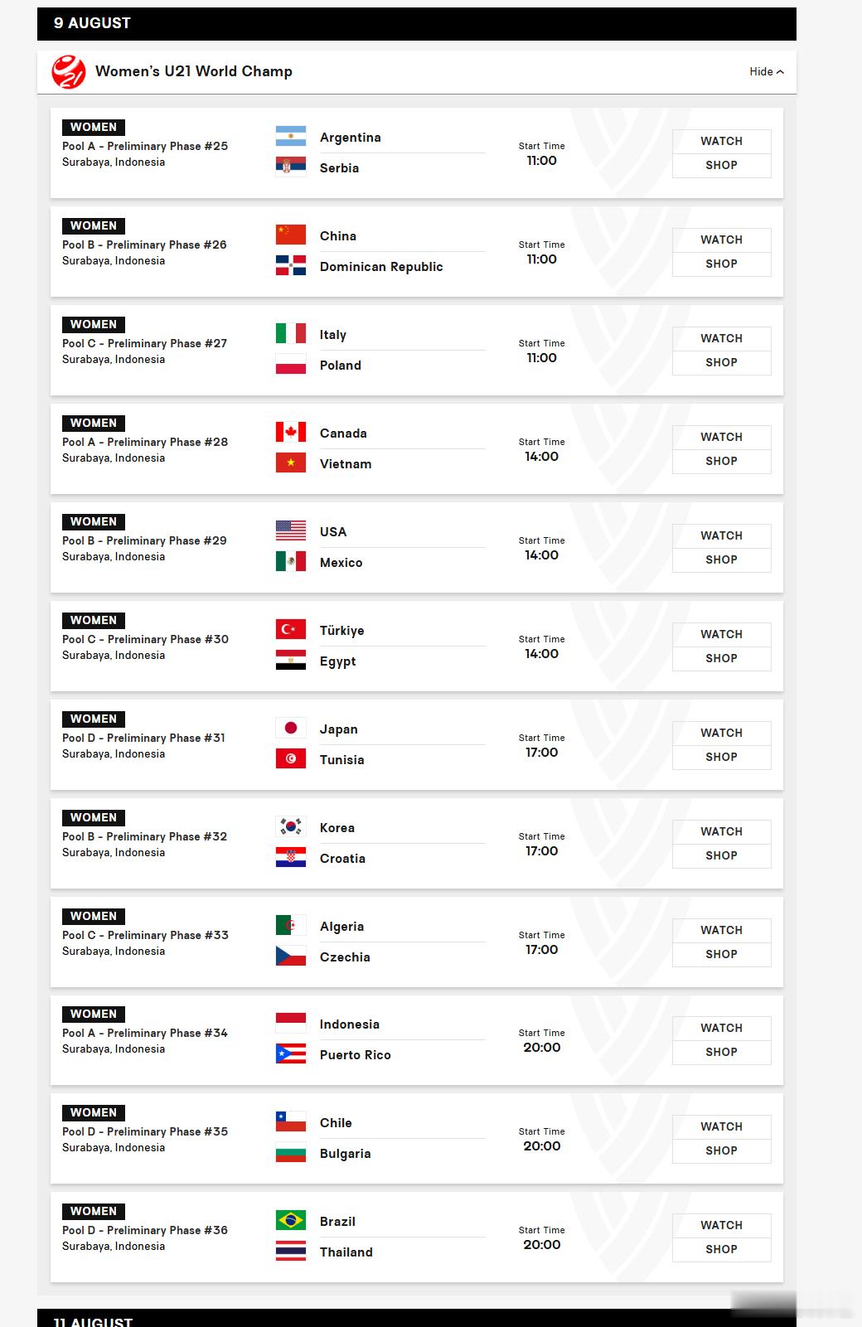This screenshot has width=862, height=1327.
Task: Watch the Argentina vs Serbia match
Action: click(721, 141)
